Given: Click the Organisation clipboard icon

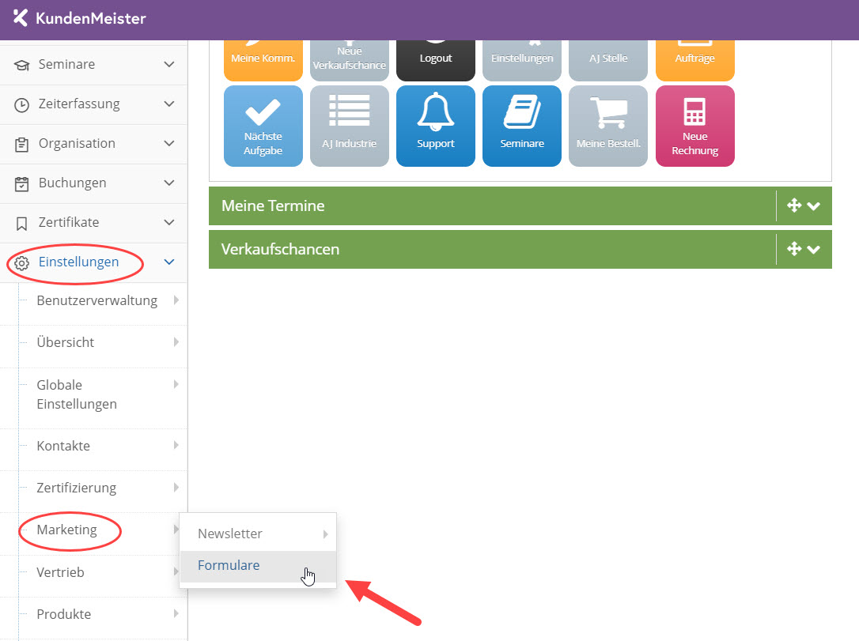Looking at the screenshot, I should click(x=21, y=145).
